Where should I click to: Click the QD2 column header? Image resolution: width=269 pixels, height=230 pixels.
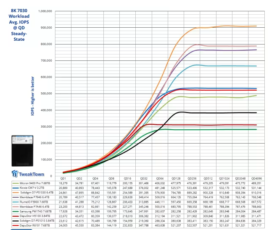pyautogui.click(x=79, y=179)
